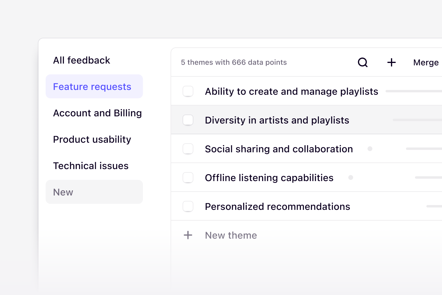Image resolution: width=442 pixels, height=295 pixels.
Task: Click the plus icon beside New theme
Action: [188, 235]
